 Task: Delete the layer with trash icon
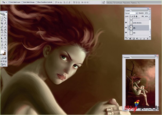(x=148, y=39)
